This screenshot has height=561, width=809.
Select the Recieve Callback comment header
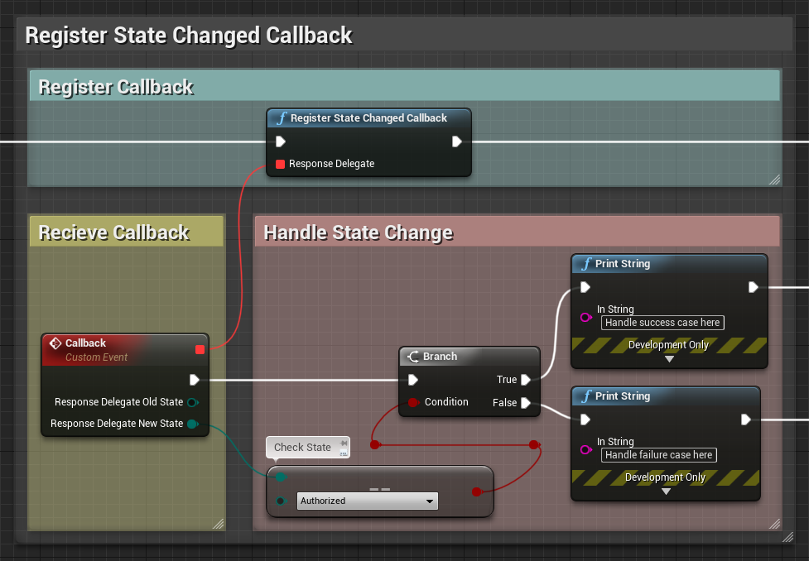point(126,233)
